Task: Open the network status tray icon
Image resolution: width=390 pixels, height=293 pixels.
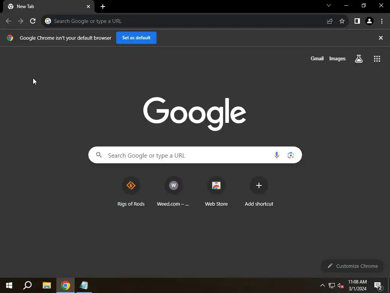Action: pyautogui.click(x=332, y=285)
